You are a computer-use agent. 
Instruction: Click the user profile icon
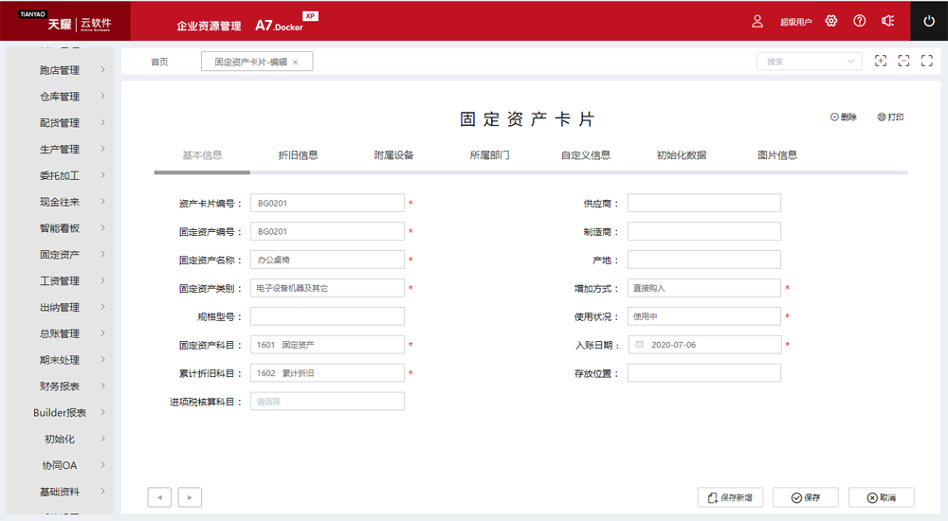click(x=757, y=21)
